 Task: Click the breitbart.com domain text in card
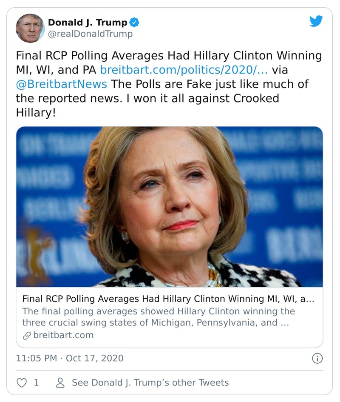pyautogui.click(x=63, y=335)
